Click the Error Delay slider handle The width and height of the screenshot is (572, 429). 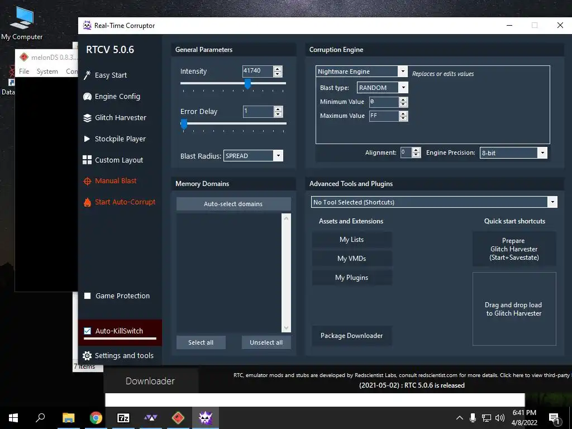tap(184, 124)
